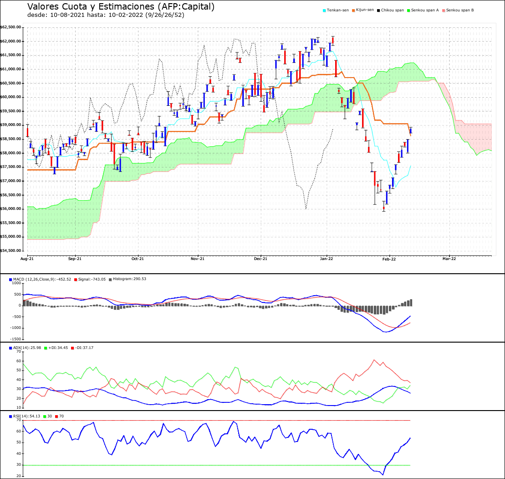Click the $57,000.00 price axis label
This screenshot has height=479, width=505.
pos(10,181)
